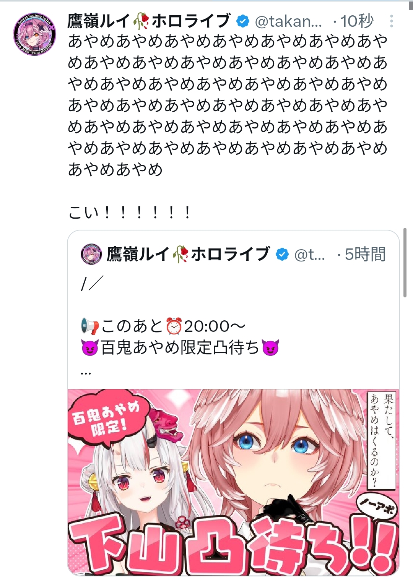This screenshot has height=581, width=413.
Task: Click the alarm clock emoji before 20:00
Action: 174,326
